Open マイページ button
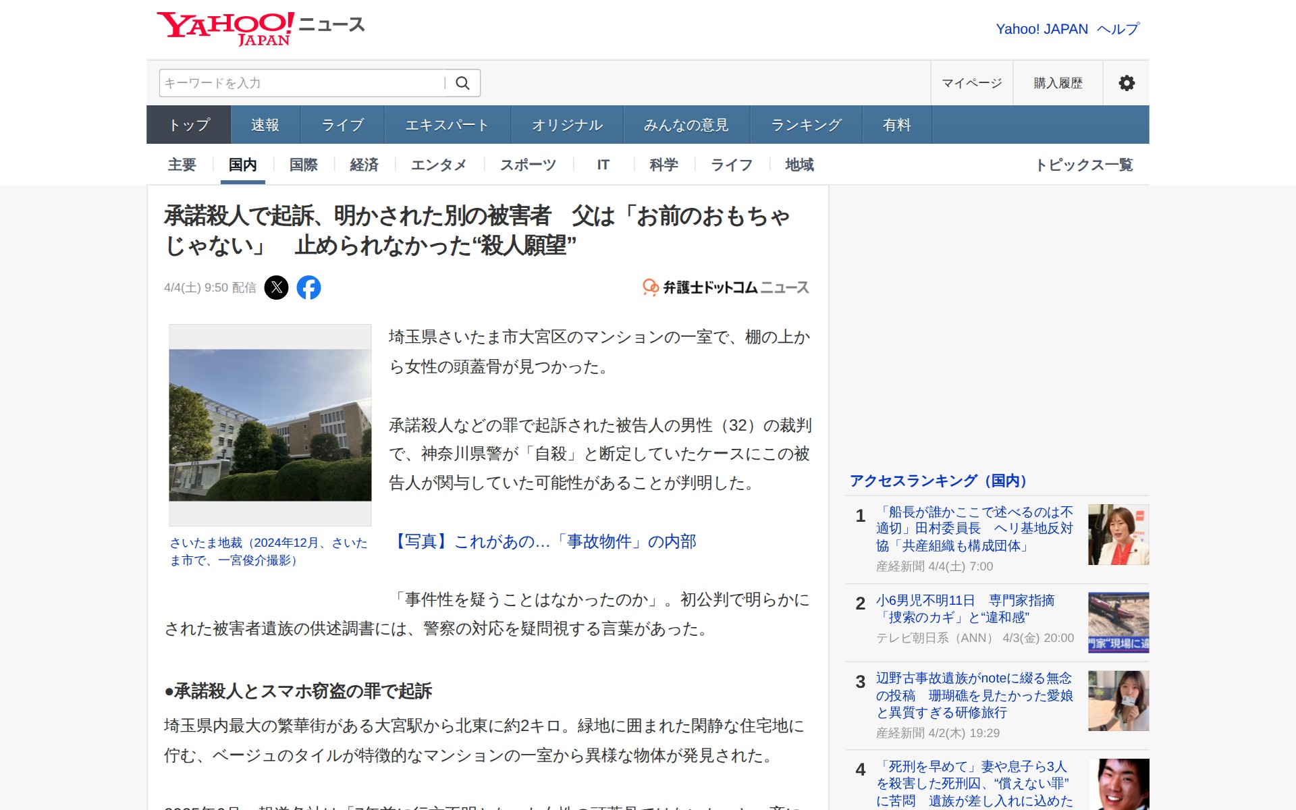Viewport: 1296px width, 810px height. pos(971,83)
